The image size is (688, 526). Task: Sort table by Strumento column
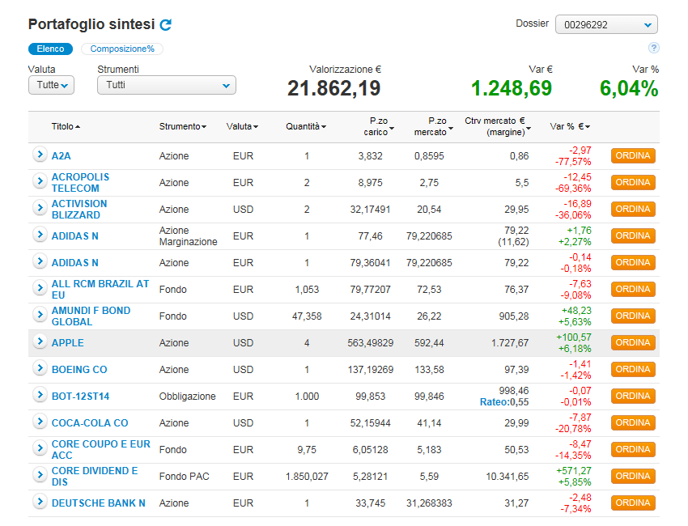pyautogui.click(x=183, y=126)
